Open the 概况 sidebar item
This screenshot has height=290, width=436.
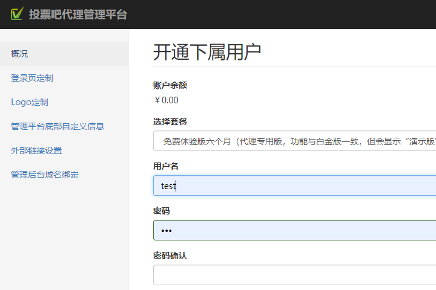click(x=19, y=54)
